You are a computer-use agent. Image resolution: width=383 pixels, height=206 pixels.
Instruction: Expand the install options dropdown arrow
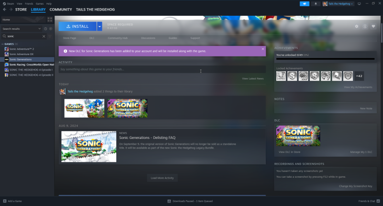tap(100, 26)
